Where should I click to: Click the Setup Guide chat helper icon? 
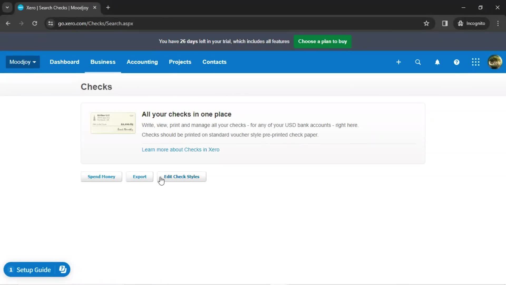(63, 269)
